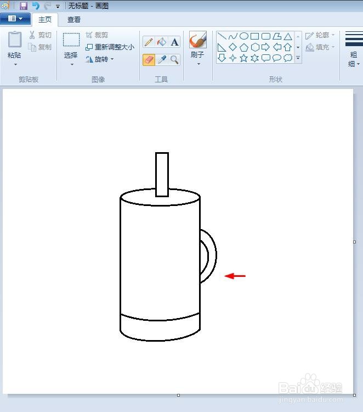Image resolution: width=363 pixels, height=412 pixels.
Task: Choose the Cloud callout shape
Action: point(288,58)
